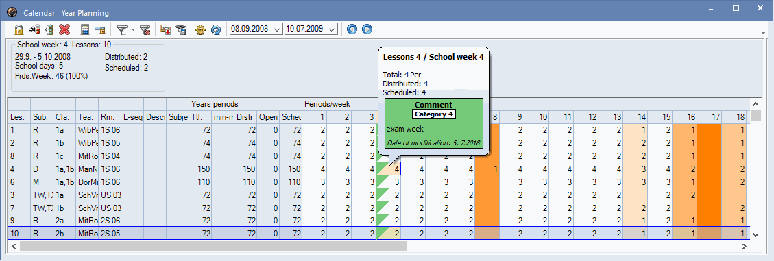Click subject 'D' cell in lesson 4
The image size is (774, 261).
(x=41, y=169)
